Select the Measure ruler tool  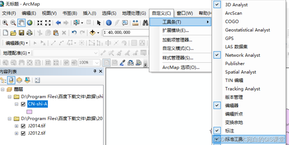[x=135, y=23]
